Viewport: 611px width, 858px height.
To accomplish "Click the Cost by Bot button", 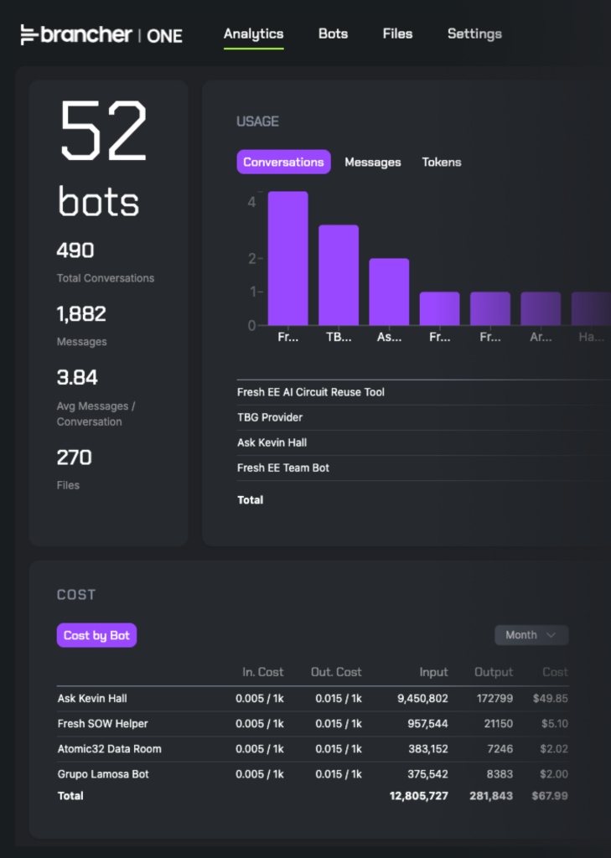I will pyautogui.click(x=96, y=635).
